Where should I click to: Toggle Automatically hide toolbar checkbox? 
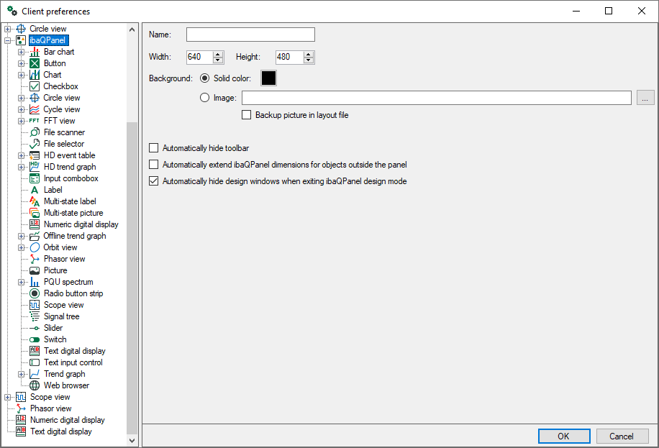click(x=154, y=148)
